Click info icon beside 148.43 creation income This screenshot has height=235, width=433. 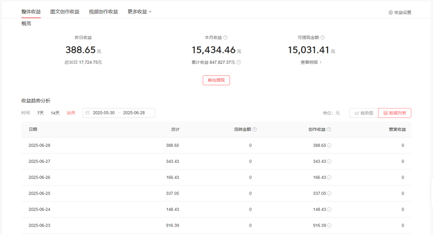[x=329, y=209]
